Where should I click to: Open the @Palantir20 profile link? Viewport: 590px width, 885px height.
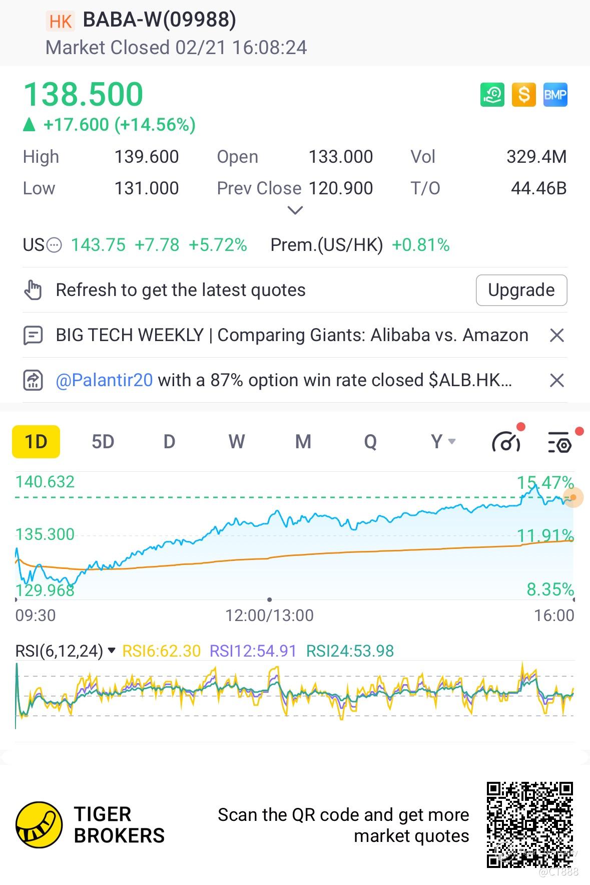(x=104, y=380)
